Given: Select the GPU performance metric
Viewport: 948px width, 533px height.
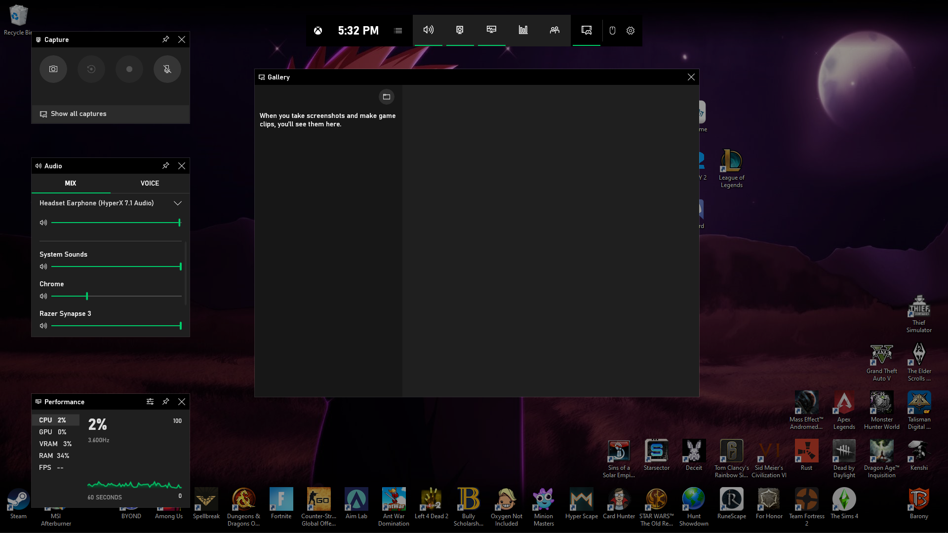Looking at the screenshot, I should point(55,432).
